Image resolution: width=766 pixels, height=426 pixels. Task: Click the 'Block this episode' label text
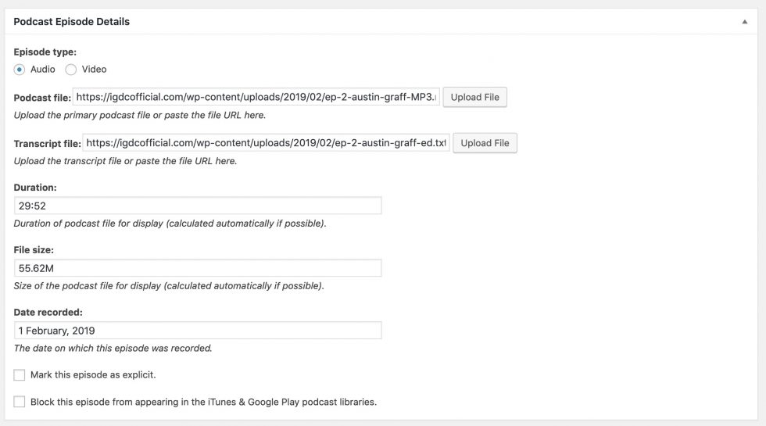point(203,402)
